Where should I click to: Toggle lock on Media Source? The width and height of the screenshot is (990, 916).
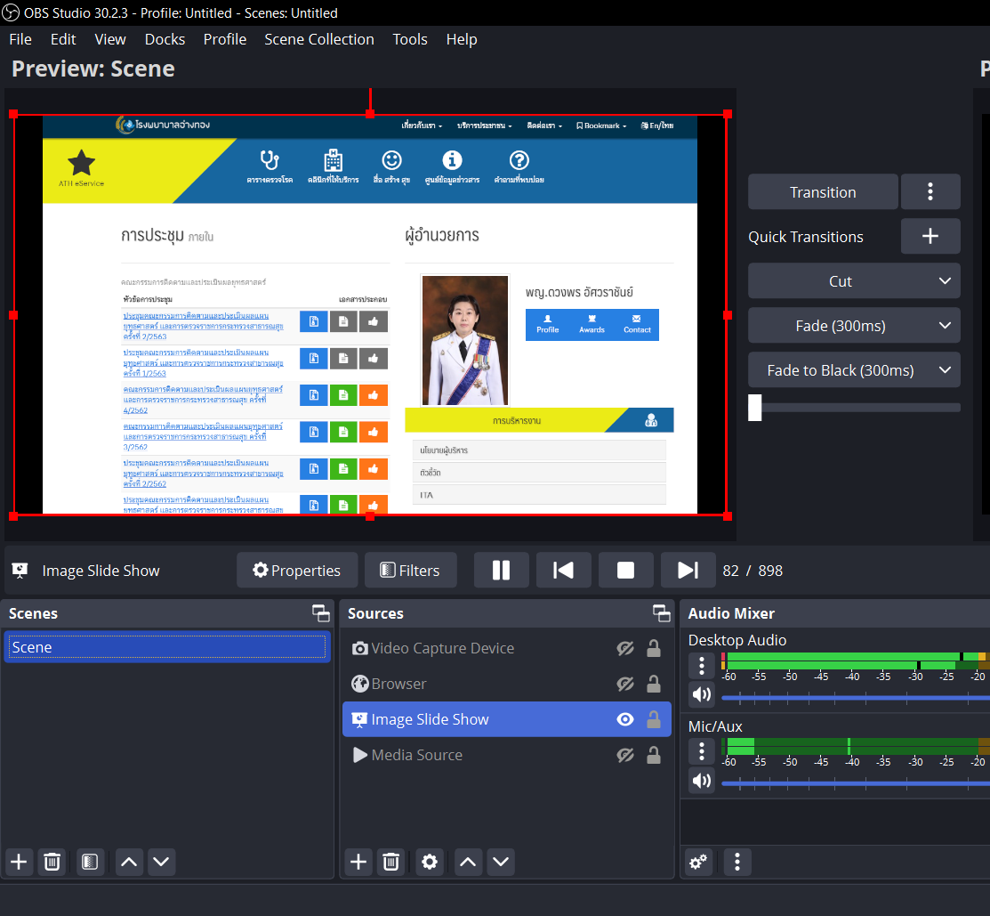tap(654, 755)
